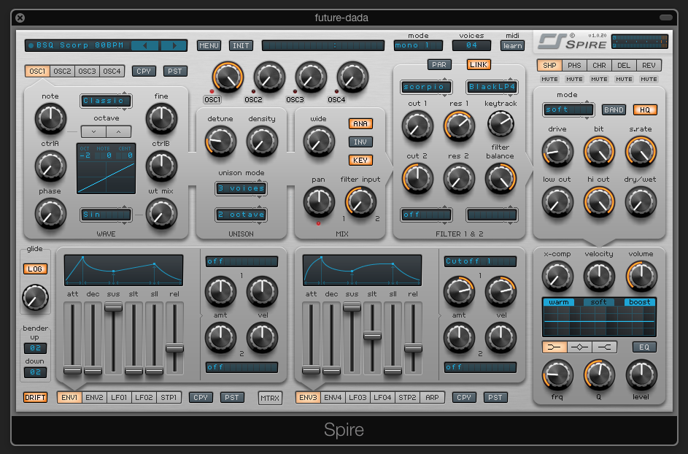Switch to the ENV2 tab

[94, 397]
